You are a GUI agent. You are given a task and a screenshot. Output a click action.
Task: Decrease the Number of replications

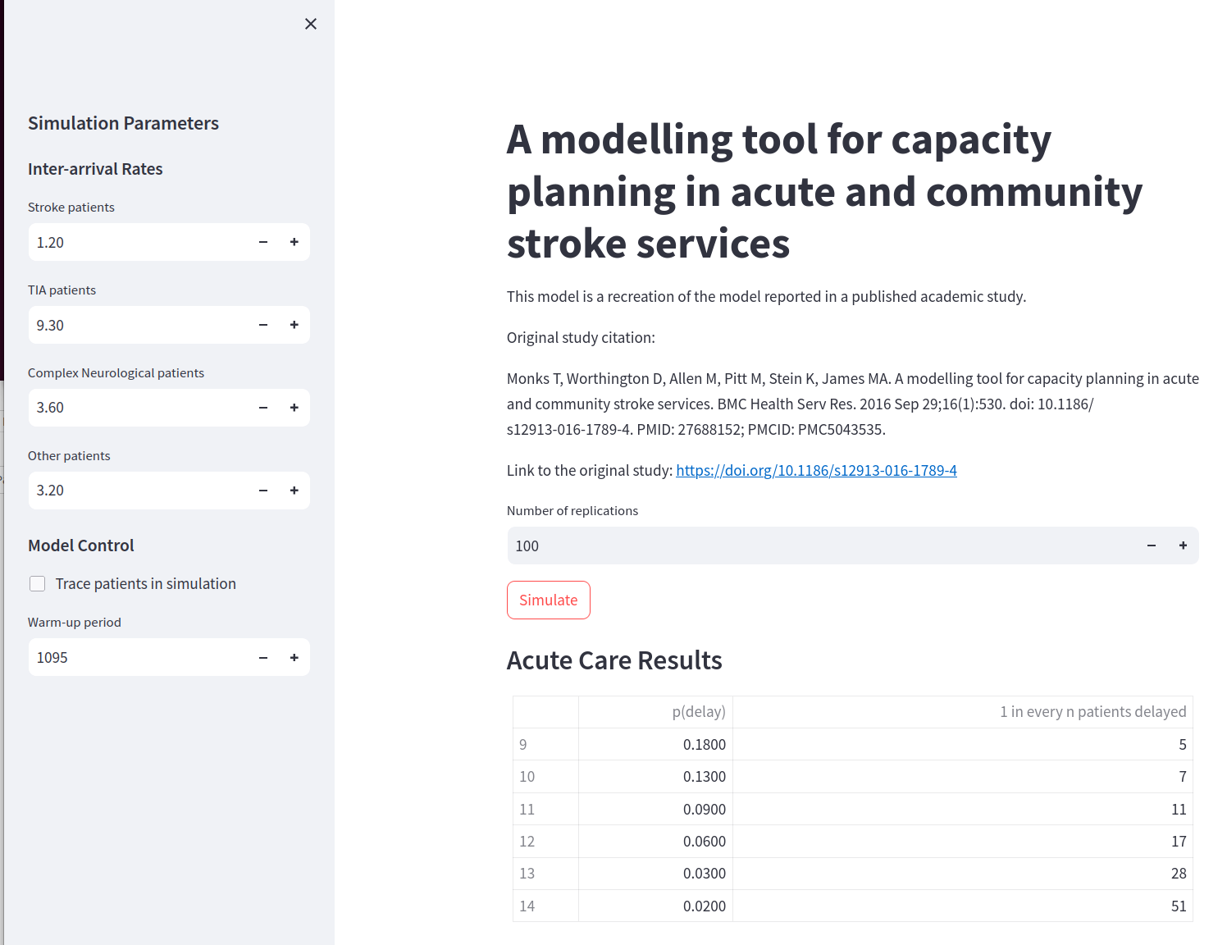click(1152, 546)
